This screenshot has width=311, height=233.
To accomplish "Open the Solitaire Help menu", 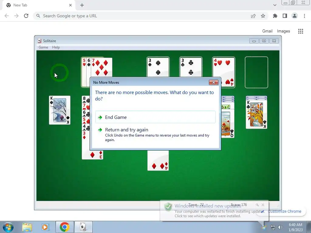I will click(56, 47).
